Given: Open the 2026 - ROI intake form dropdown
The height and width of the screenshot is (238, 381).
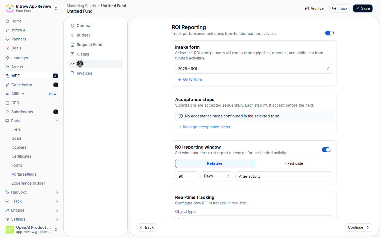Looking at the screenshot, I should [254, 69].
